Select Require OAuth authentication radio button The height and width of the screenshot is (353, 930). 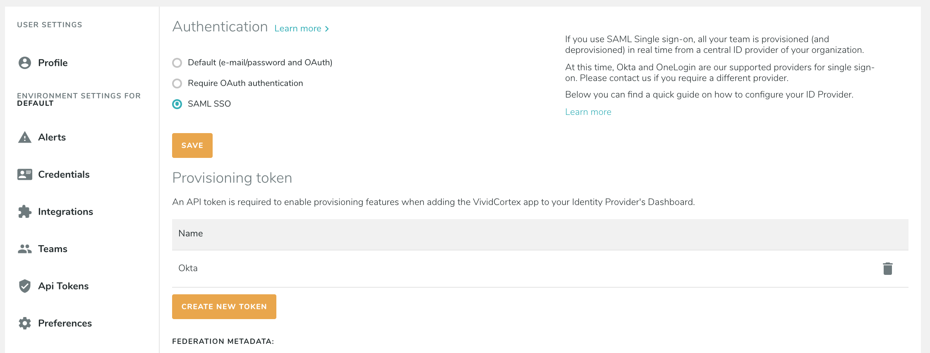[x=177, y=83]
